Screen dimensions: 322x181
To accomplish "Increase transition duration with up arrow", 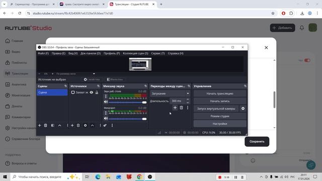I will coord(188,100).
